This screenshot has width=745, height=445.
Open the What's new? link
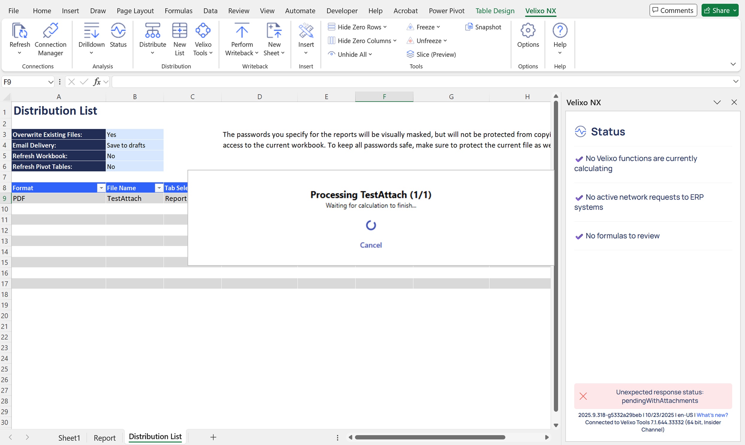tap(712, 415)
